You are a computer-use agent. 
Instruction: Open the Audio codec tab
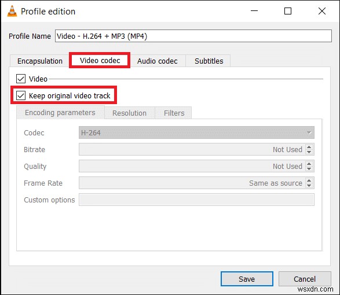tap(158, 61)
